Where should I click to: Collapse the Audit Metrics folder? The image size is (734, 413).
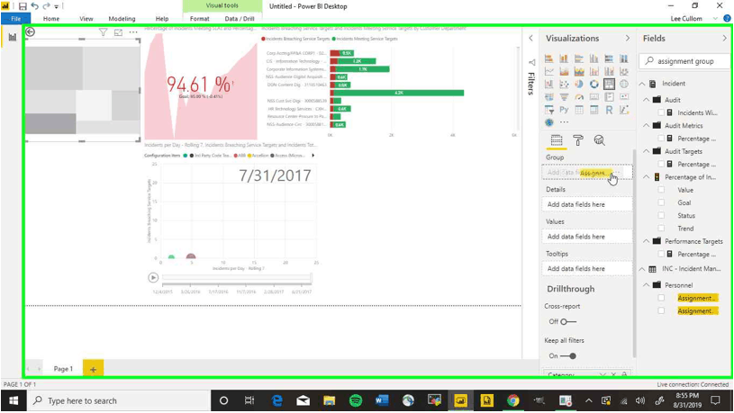(646, 126)
